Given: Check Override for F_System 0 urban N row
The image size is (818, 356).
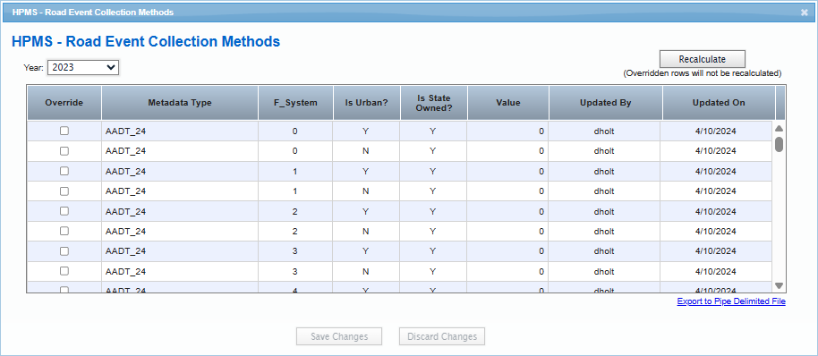Looking at the screenshot, I should pos(64,151).
